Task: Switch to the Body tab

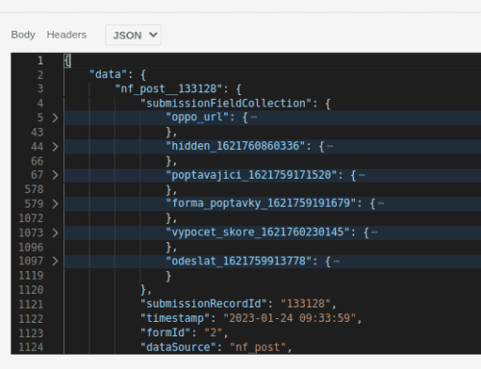Action: pyautogui.click(x=23, y=35)
